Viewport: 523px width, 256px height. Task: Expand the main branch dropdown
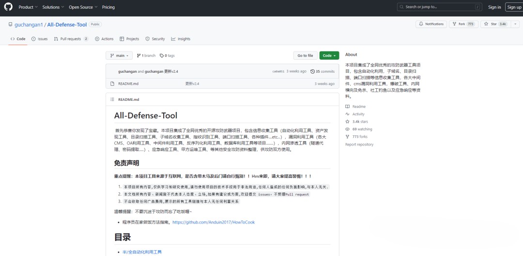click(119, 56)
